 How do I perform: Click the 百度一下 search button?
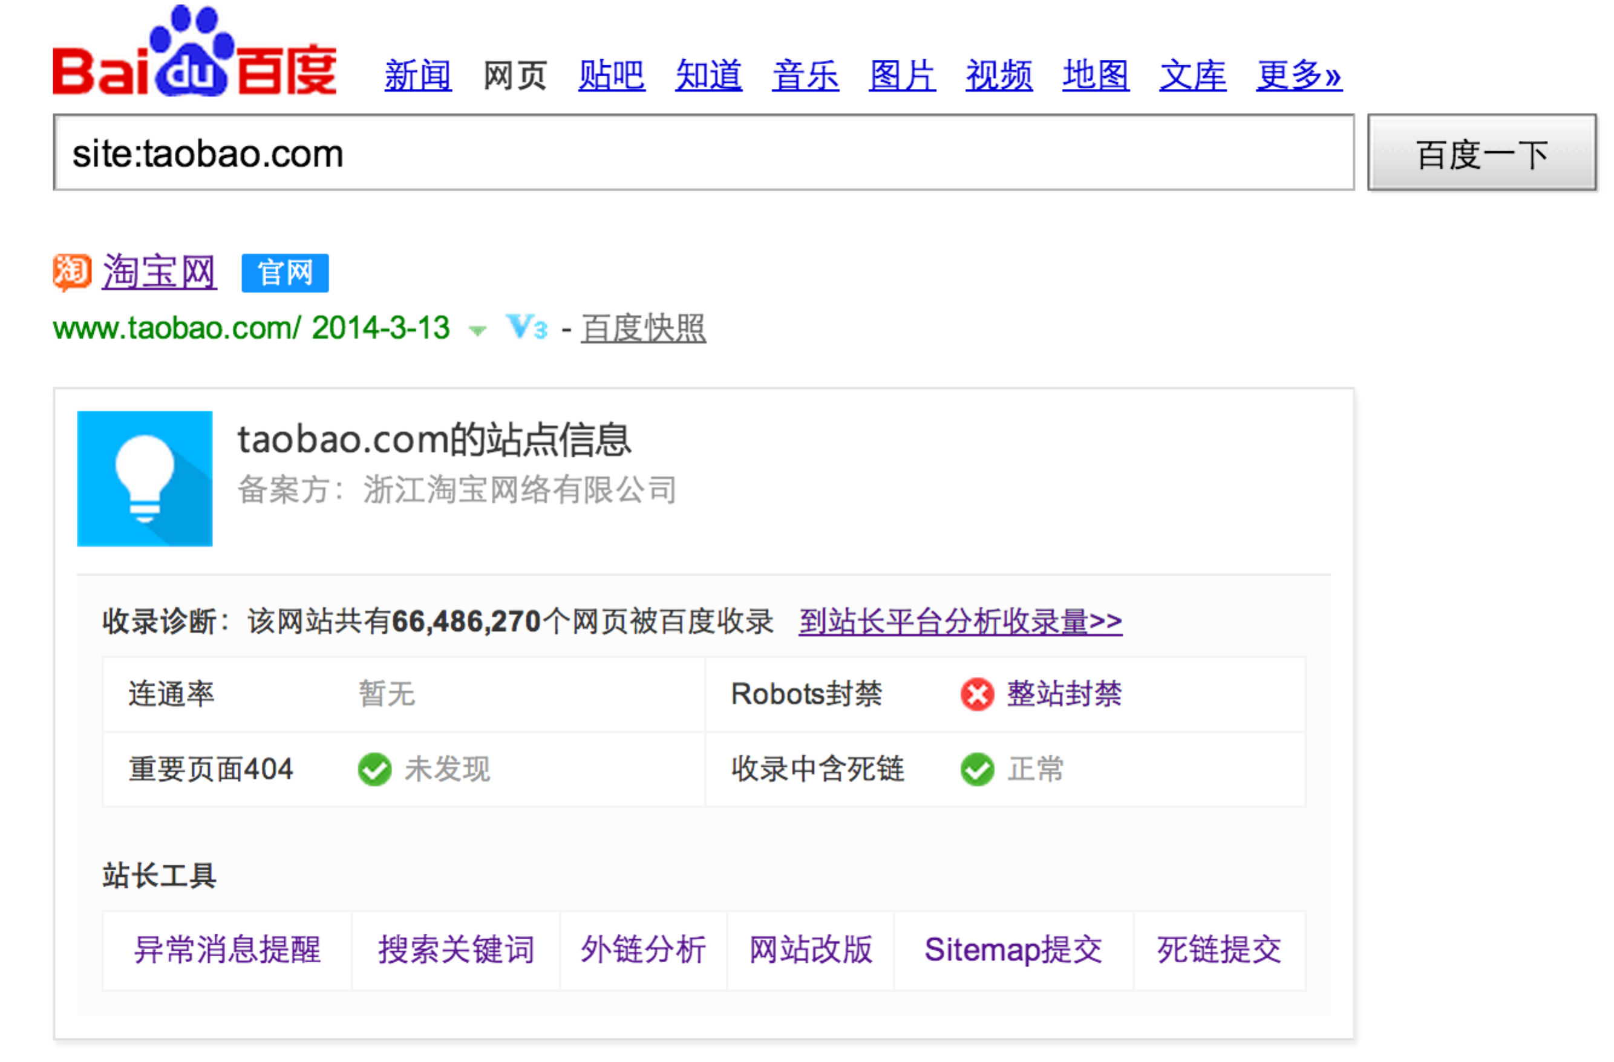1483,152
